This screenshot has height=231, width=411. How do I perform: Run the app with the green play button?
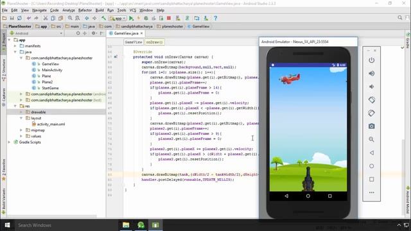click(131, 18)
